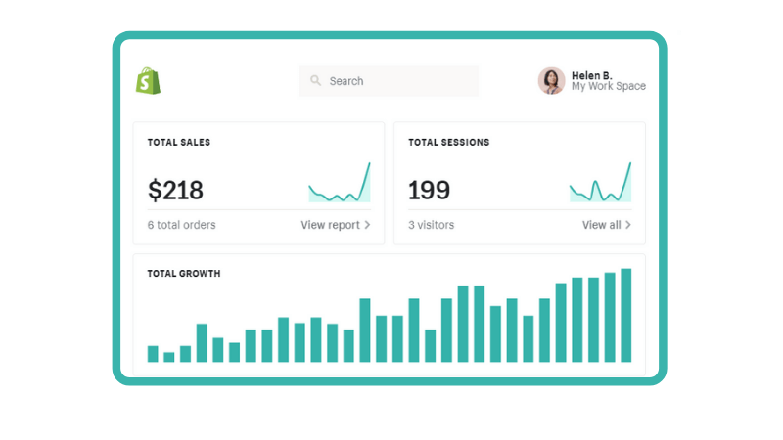Click the Shopify bag logo

(x=148, y=81)
